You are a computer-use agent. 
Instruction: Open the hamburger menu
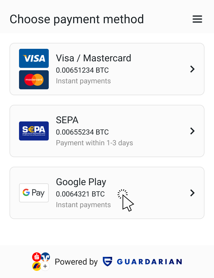click(197, 19)
